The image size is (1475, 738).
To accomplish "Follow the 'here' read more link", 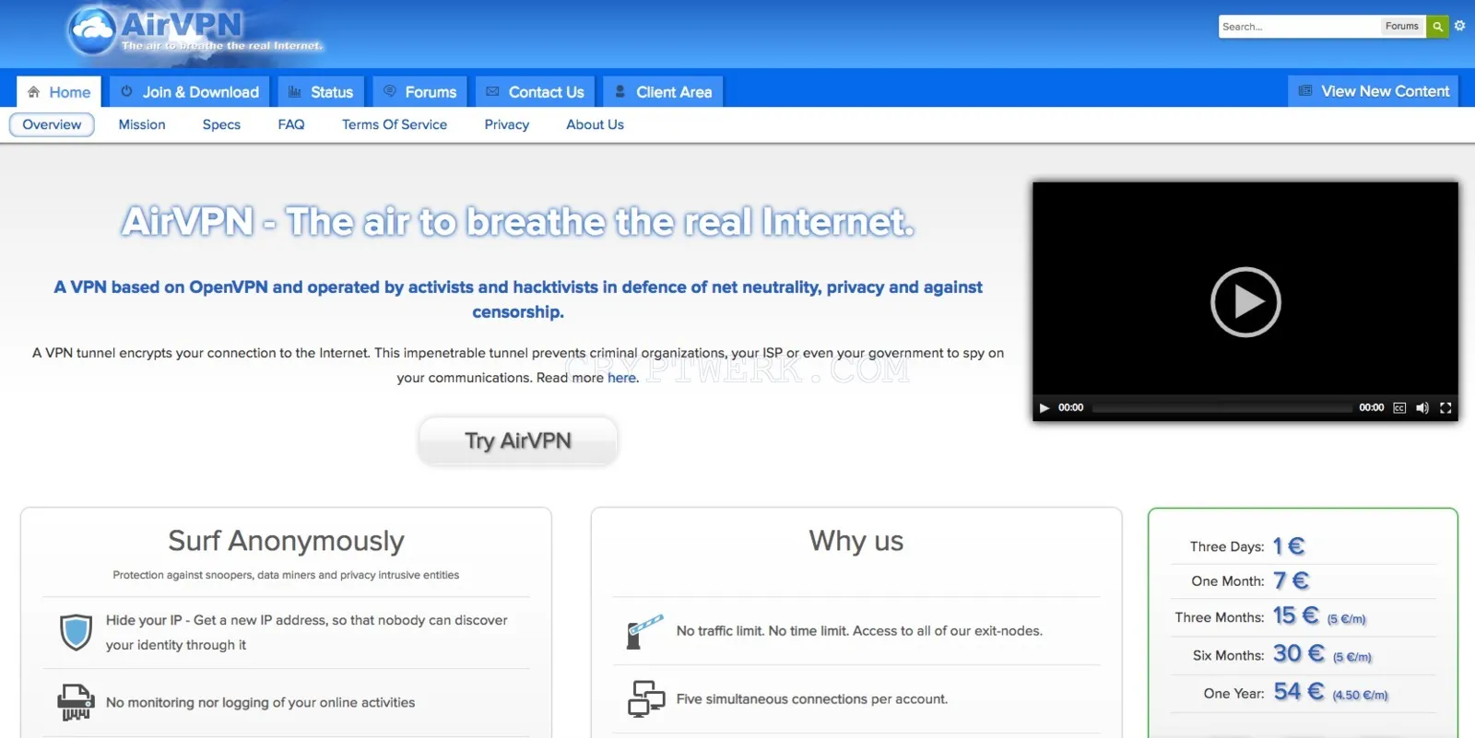I will pos(623,378).
